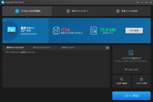Click the 1736 duplicate count text
The height and width of the screenshot is (102, 153).
click(x=65, y=30)
